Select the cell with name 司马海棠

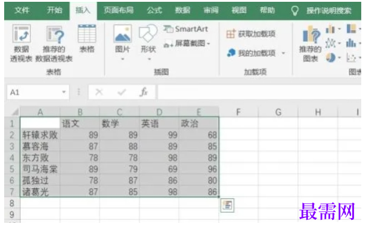point(40,169)
